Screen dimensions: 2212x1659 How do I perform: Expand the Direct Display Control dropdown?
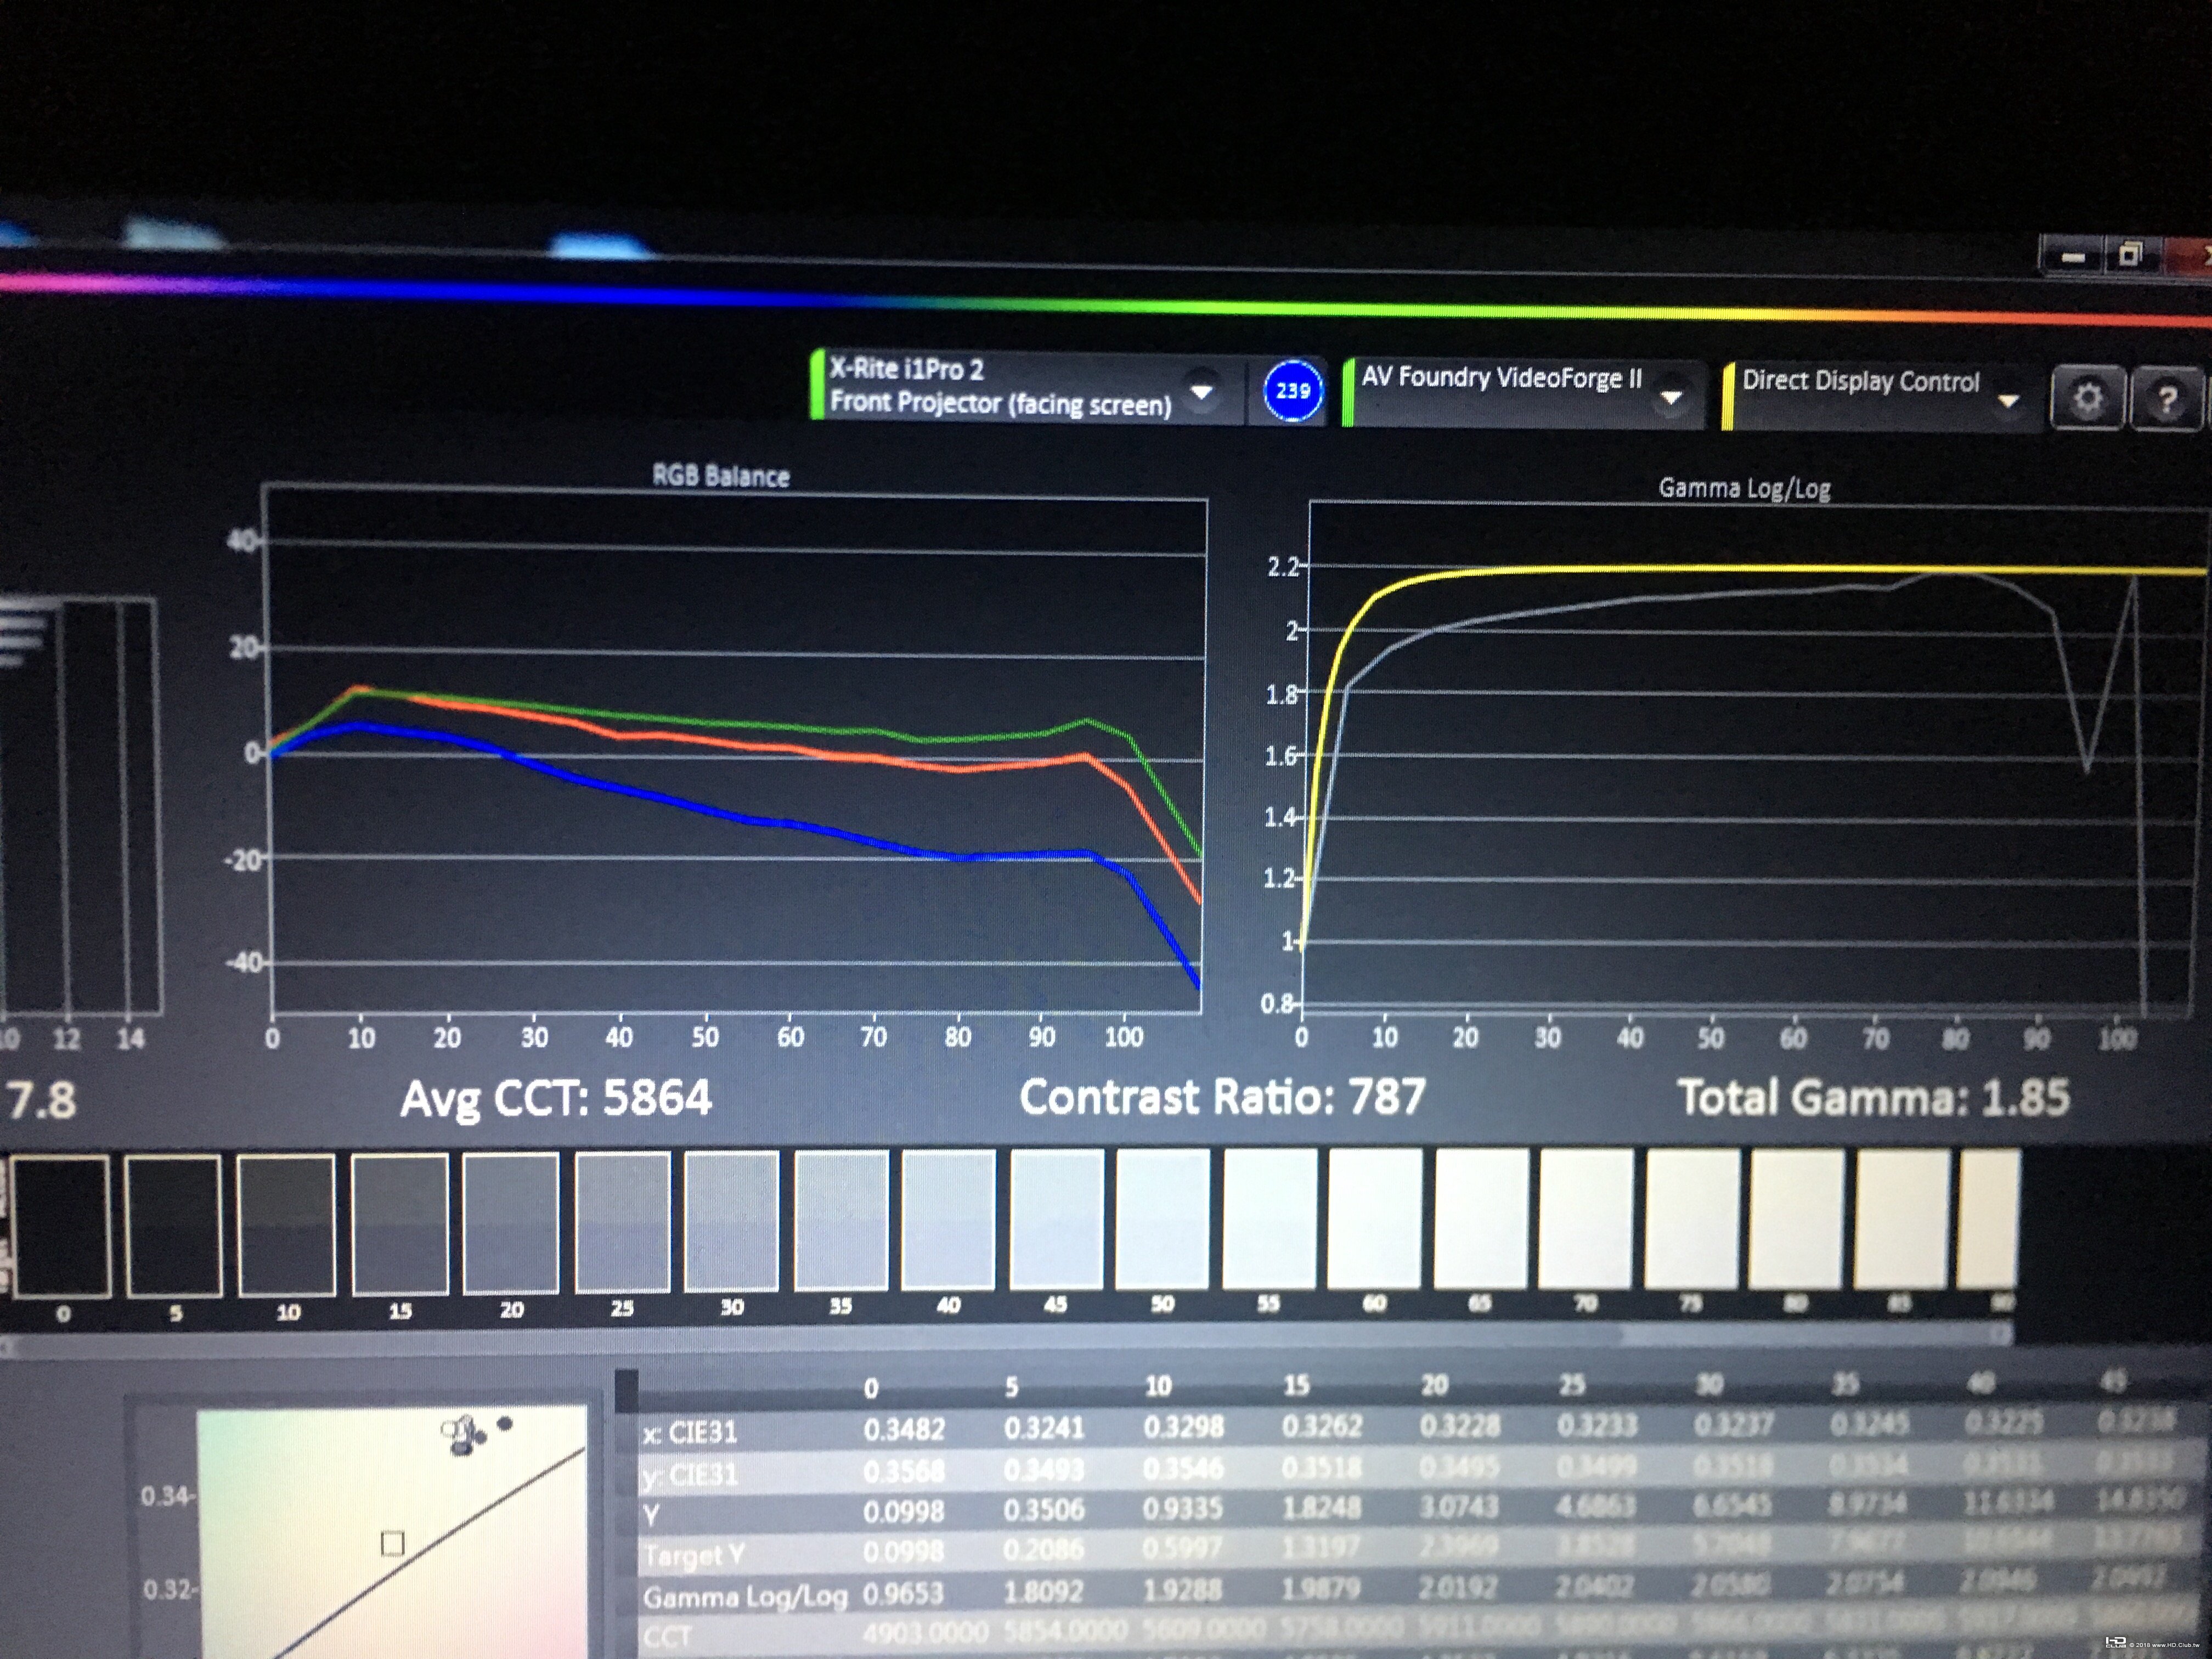click(2007, 401)
